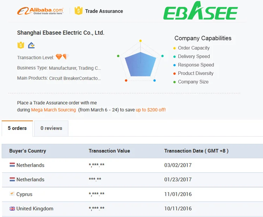The width and height of the screenshot is (263, 217).
Task: Open the Mega March Sourcing link
Action: [53, 110]
